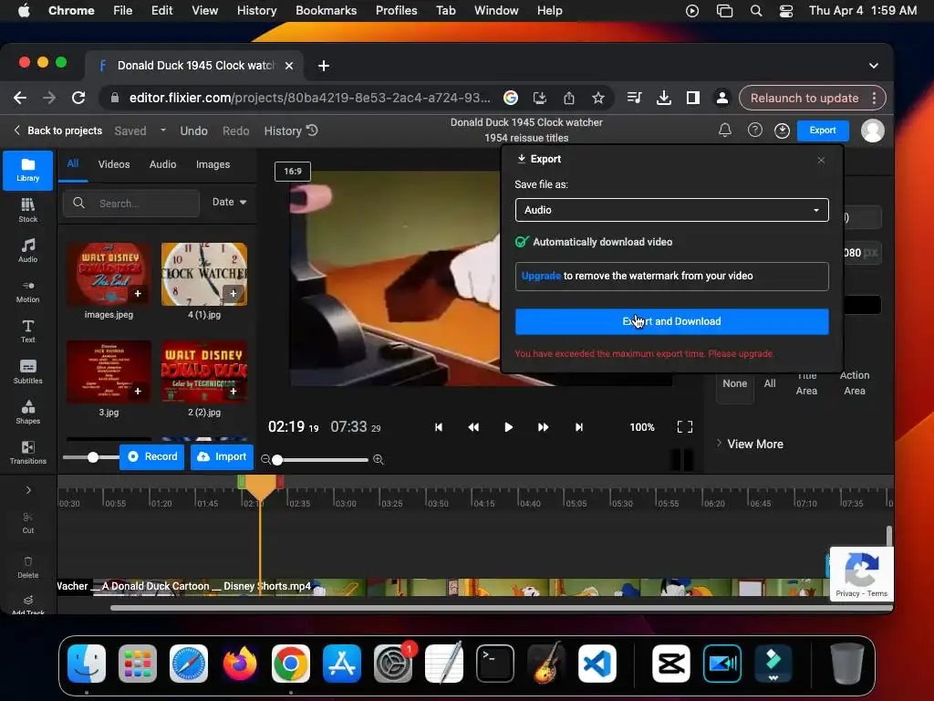The height and width of the screenshot is (701, 934).
Task: Play the video preview
Action: click(508, 427)
